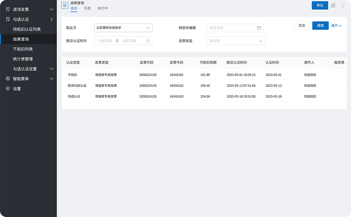Click the calendar icon in 税款所属期 field

coord(259,28)
